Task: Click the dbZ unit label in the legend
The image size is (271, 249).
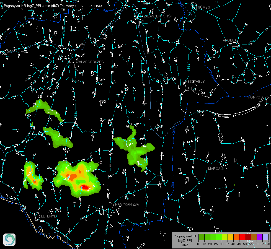Action: (x=185, y=245)
